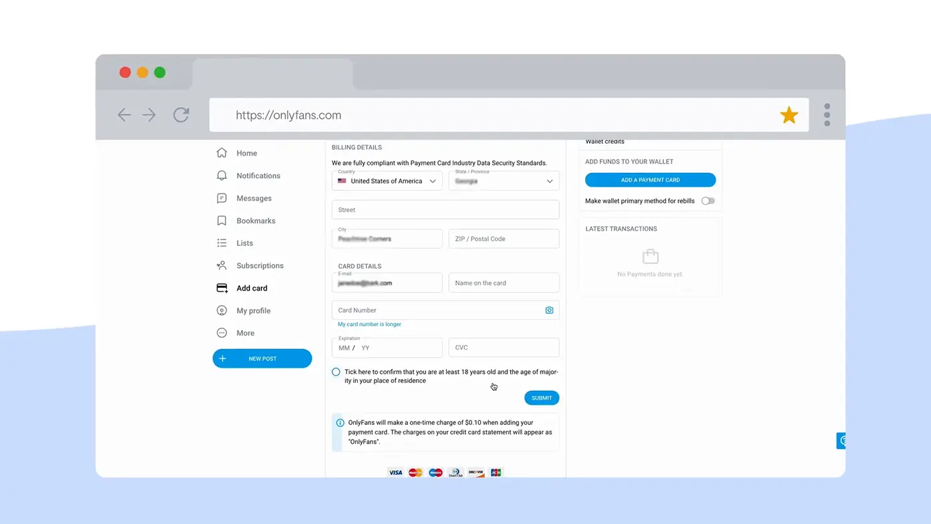
Task: Click the Lists icon in the sidebar
Action: pos(222,243)
